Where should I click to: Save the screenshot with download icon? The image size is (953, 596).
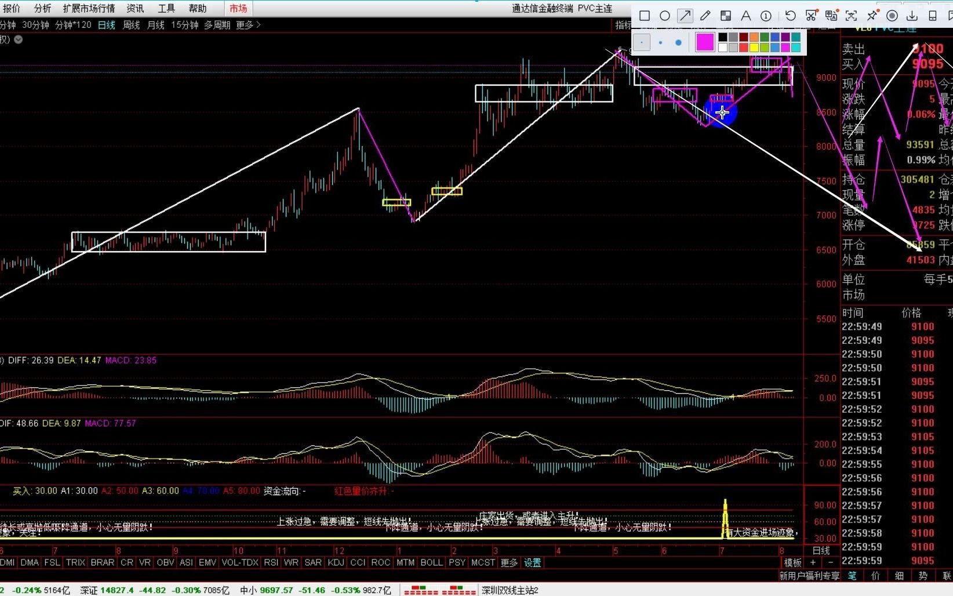pyautogui.click(x=912, y=16)
